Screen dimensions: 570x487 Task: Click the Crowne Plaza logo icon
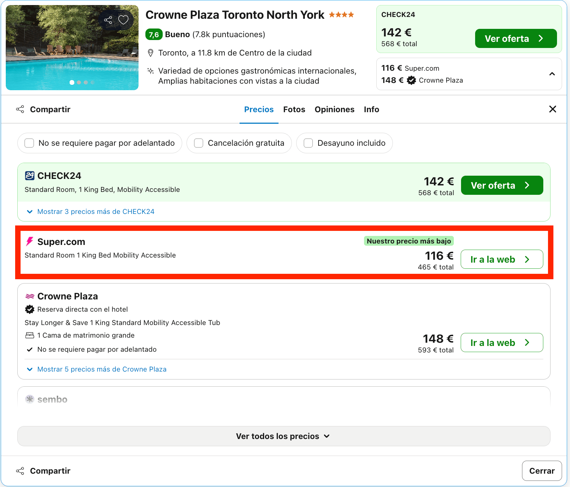tap(30, 296)
